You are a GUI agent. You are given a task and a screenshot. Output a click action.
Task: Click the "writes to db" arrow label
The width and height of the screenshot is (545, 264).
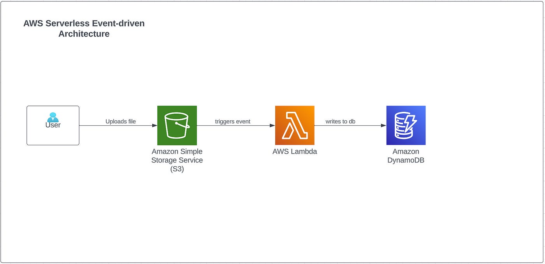pyautogui.click(x=341, y=121)
